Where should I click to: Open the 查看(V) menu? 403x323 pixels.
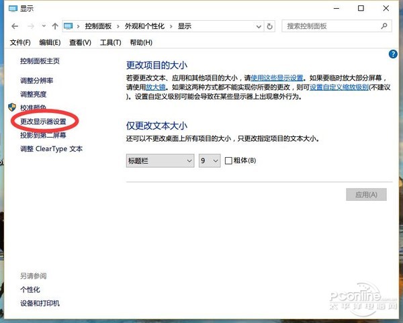pyautogui.click(x=80, y=42)
